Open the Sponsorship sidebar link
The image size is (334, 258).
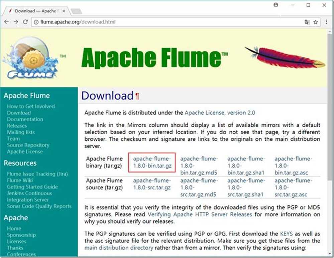point(21,235)
